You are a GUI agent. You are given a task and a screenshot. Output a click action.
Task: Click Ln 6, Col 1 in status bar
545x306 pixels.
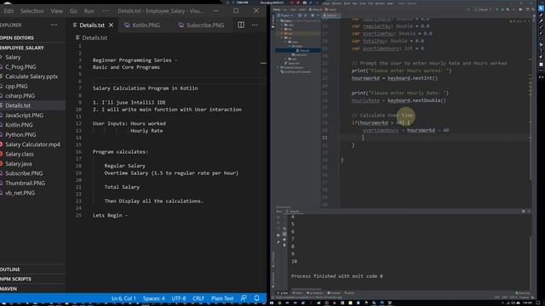tap(123, 298)
